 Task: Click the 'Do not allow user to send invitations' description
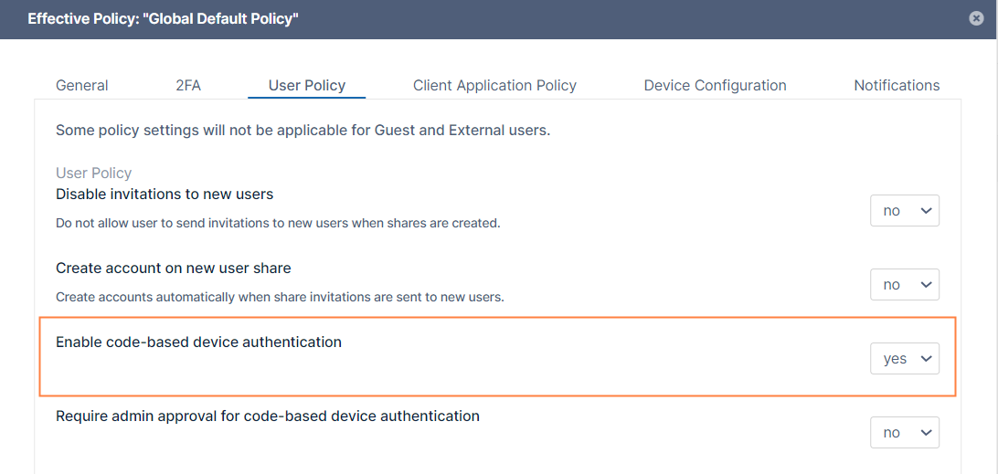tap(278, 223)
